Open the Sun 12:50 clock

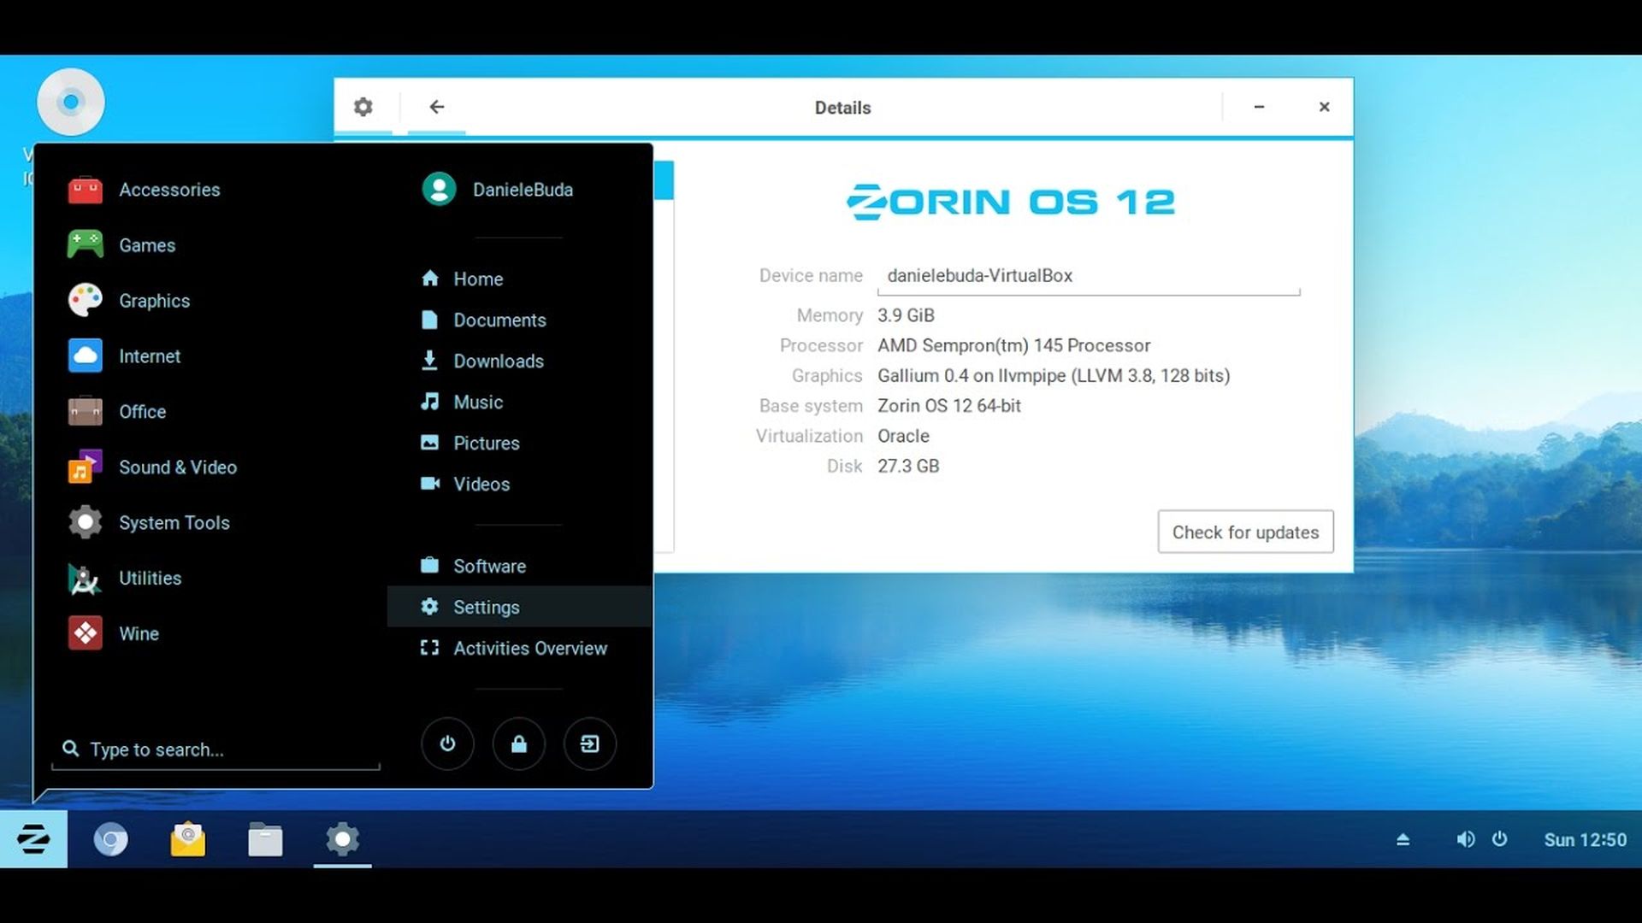[x=1585, y=840]
